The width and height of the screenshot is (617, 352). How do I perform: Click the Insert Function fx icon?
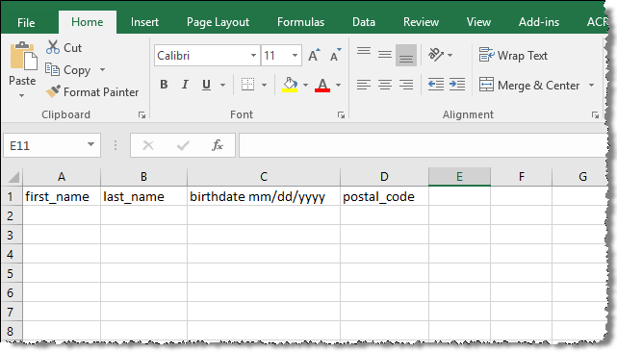(x=218, y=145)
